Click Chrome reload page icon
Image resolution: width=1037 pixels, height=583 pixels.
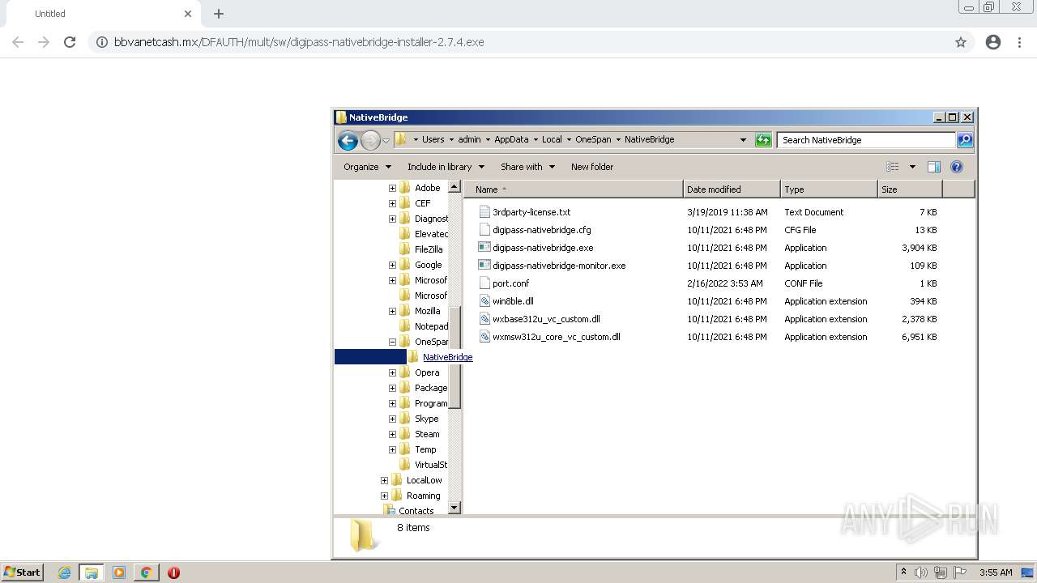click(70, 42)
